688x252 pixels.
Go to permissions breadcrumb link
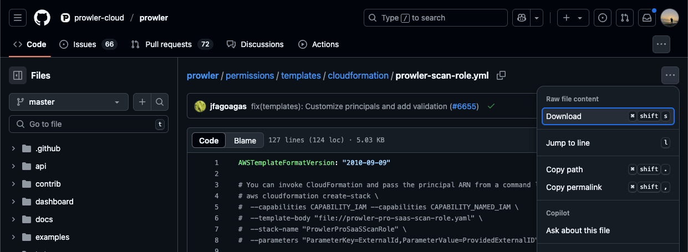pyautogui.click(x=249, y=75)
